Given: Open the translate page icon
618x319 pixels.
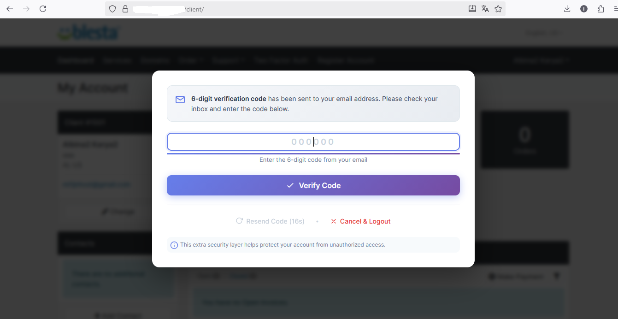Looking at the screenshot, I should pos(485,9).
